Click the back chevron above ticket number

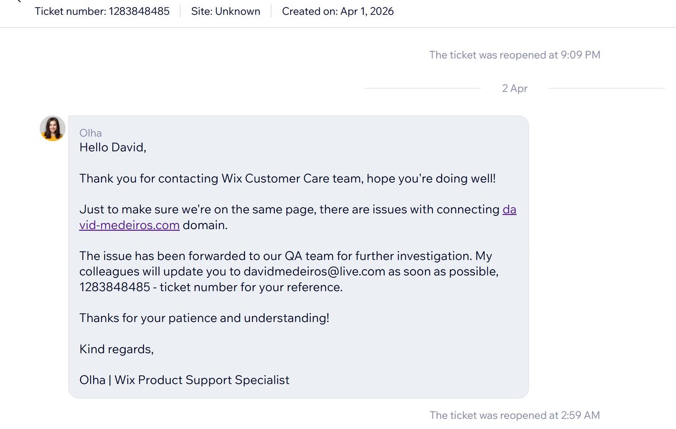(19, 1)
